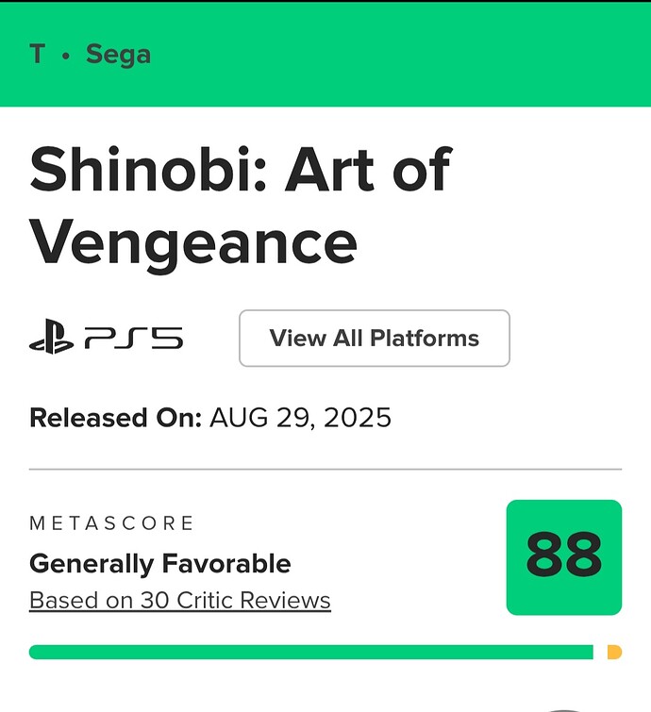Open Based on 30 Critic Reviews link
This screenshot has height=712, width=651.
(180, 601)
